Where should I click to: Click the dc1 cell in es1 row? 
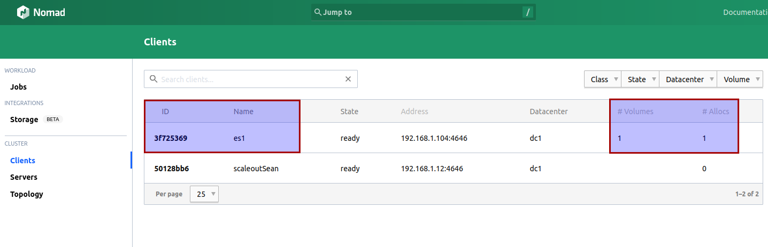pyautogui.click(x=535, y=138)
